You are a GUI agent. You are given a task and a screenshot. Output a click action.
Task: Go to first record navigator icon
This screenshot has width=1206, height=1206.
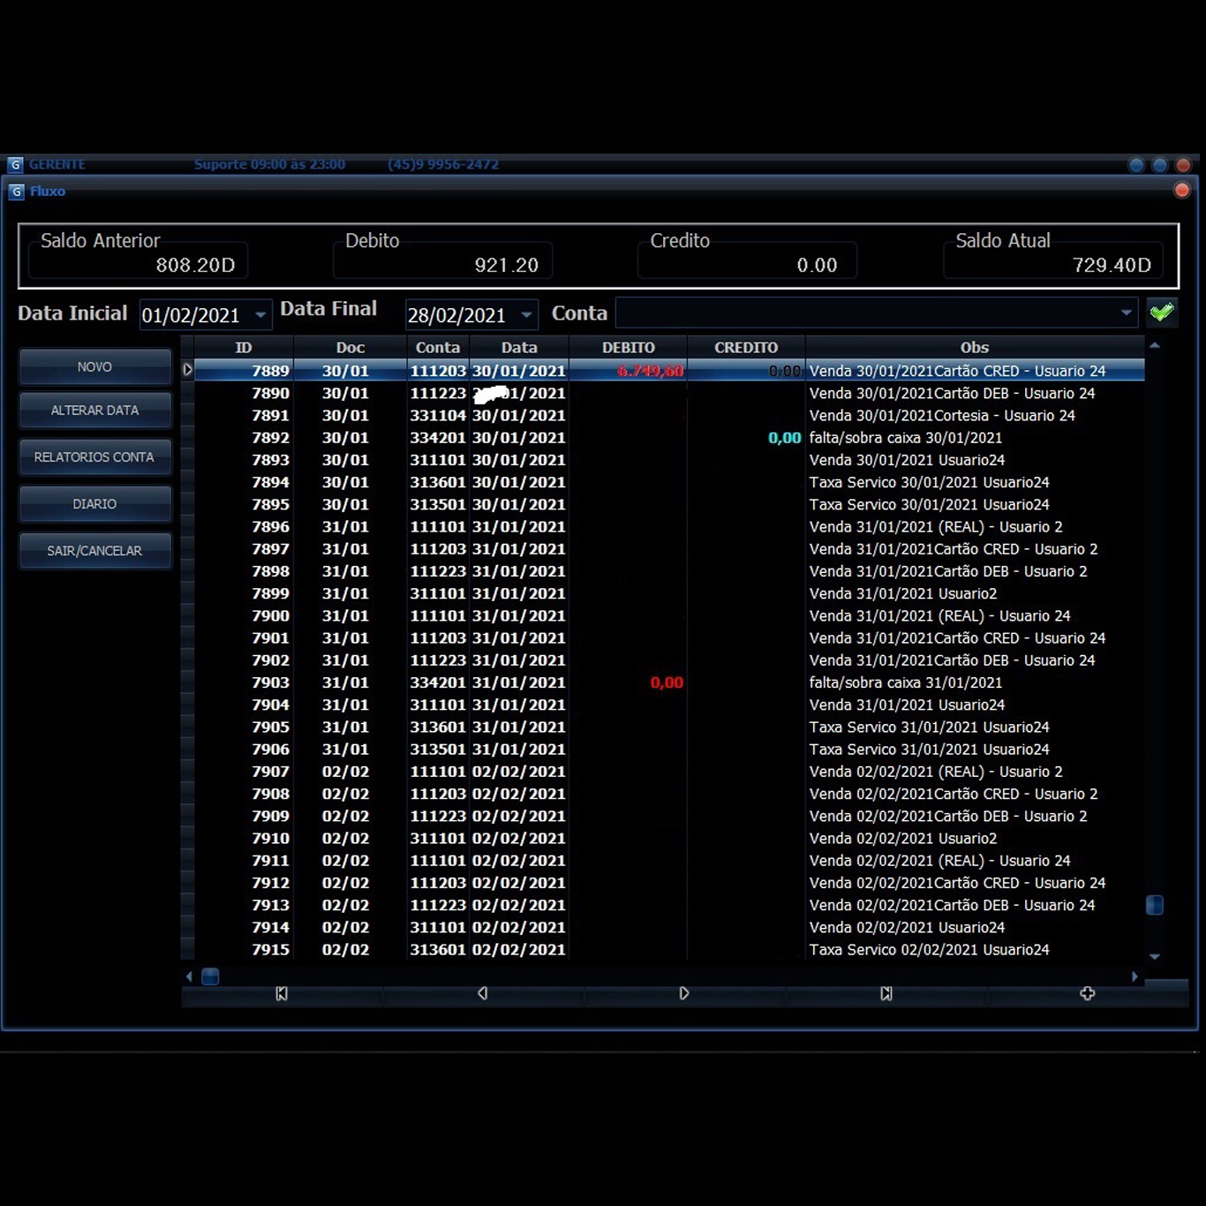282,993
